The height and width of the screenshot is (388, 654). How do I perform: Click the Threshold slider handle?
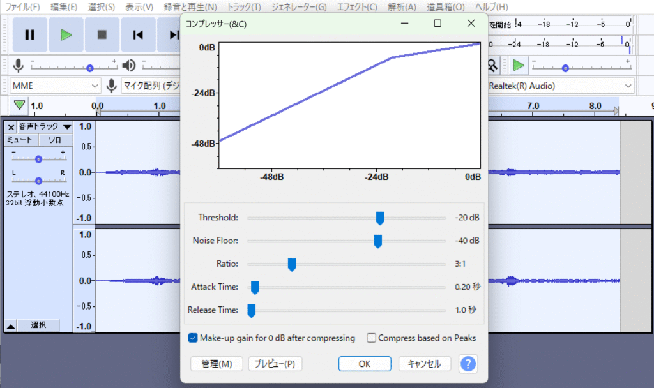pyautogui.click(x=380, y=218)
